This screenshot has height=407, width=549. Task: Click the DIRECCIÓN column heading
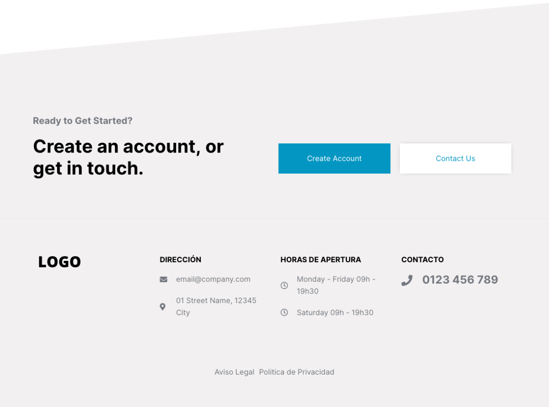pos(180,259)
